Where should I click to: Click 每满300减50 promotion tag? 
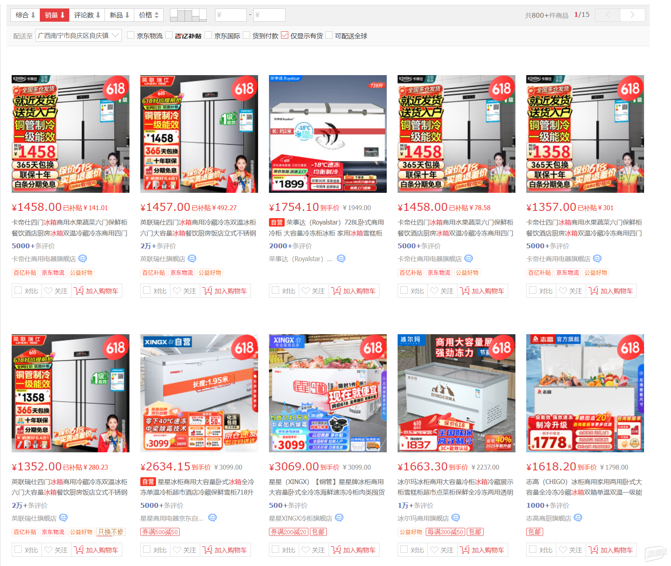[x=445, y=532]
